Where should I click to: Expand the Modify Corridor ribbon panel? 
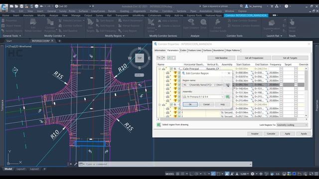coord(54,36)
